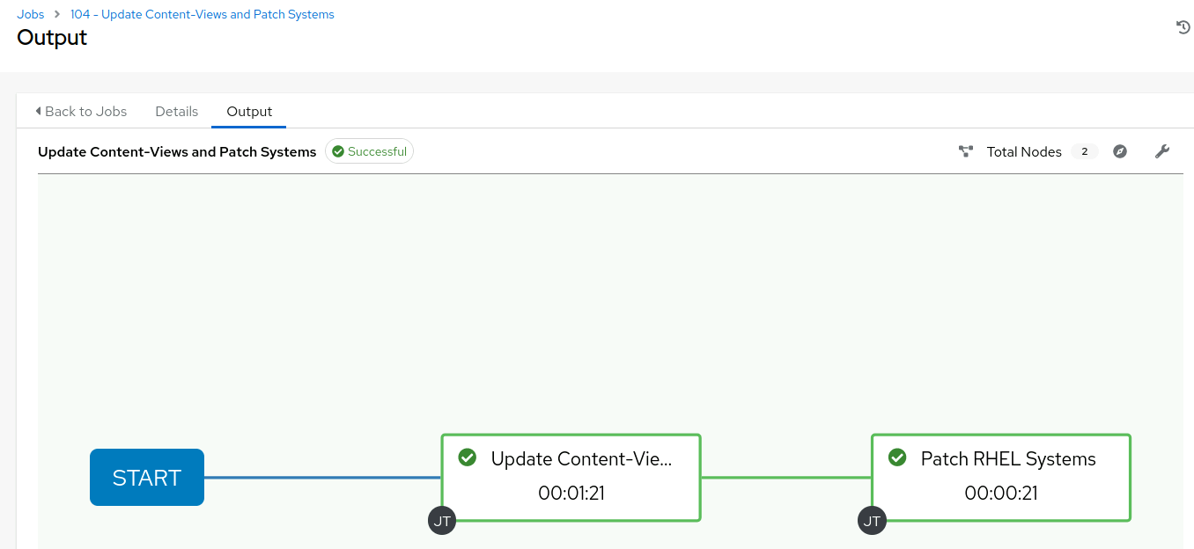Switch to the Details tab

click(x=176, y=112)
